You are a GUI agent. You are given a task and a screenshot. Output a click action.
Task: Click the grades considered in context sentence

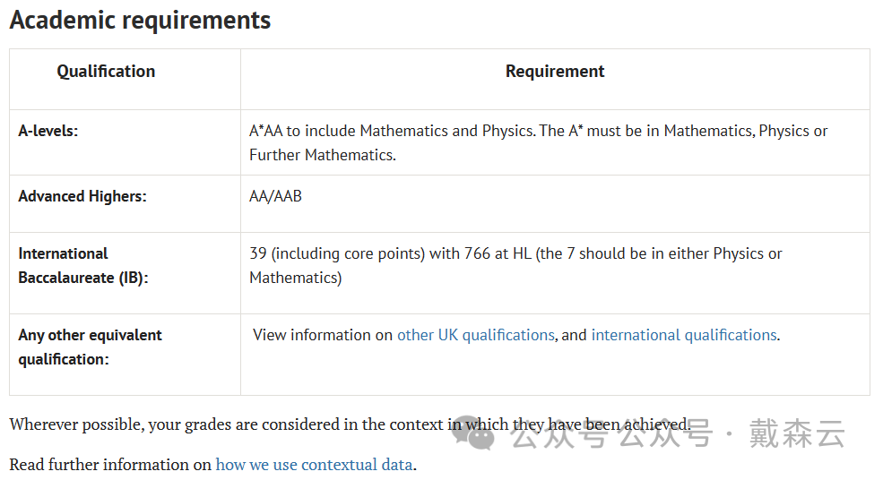point(350,424)
